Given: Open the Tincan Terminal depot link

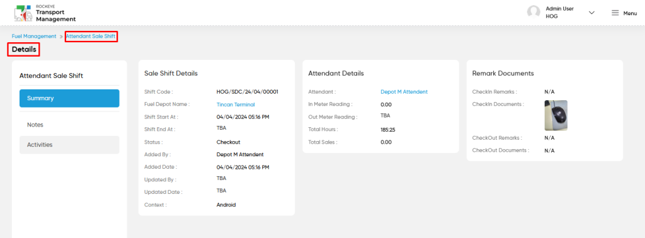Looking at the screenshot, I should pos(236,105).
